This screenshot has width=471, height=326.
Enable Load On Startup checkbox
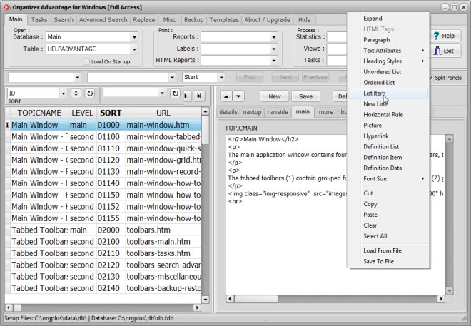click(x=86, y=61)
